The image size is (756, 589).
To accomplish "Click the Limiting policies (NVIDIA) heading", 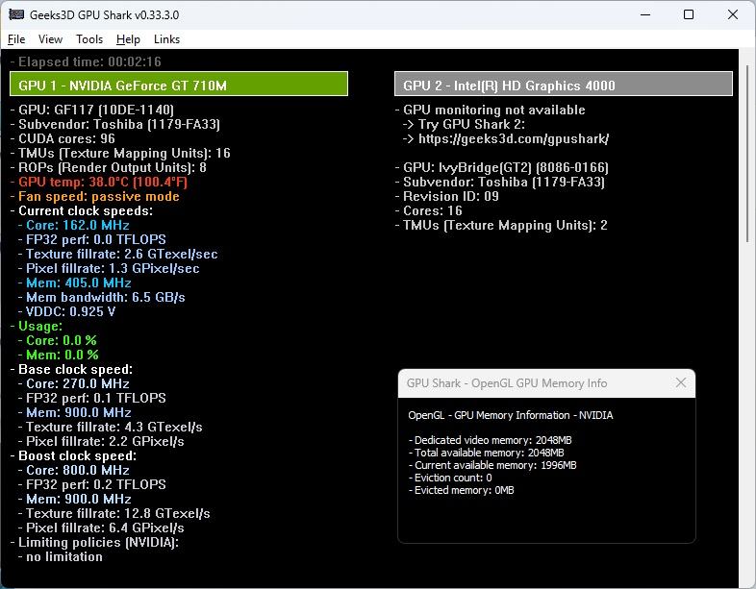I will click(x=94, y=543).
